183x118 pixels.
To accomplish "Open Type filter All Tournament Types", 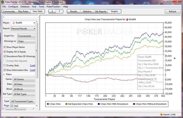I will click(23, 101).
